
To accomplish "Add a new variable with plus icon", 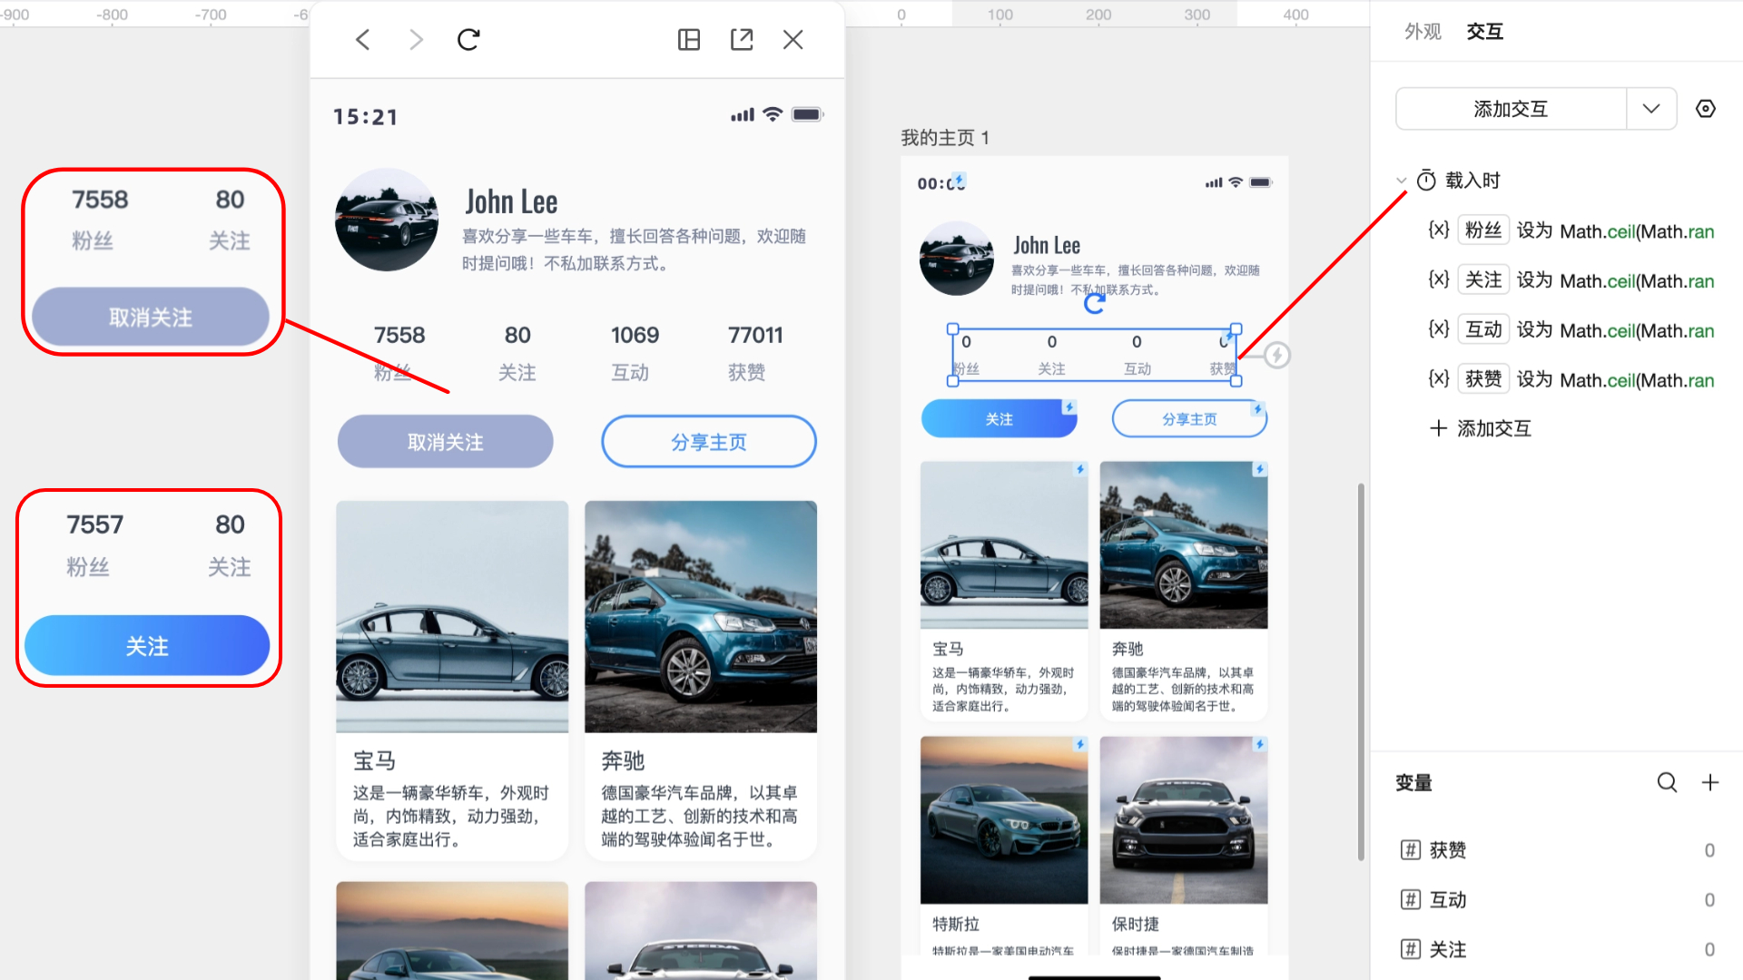I will pos(1710,782).
